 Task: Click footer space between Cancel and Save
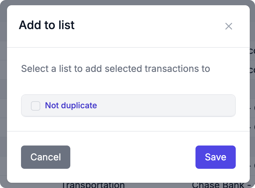(x=133, y=157)
